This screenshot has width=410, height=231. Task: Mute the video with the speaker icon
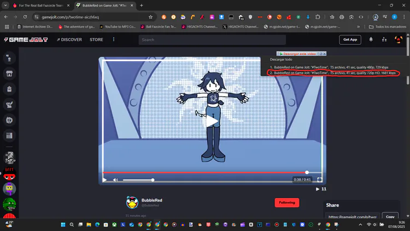pyautogui.click(x=115, y=180)
